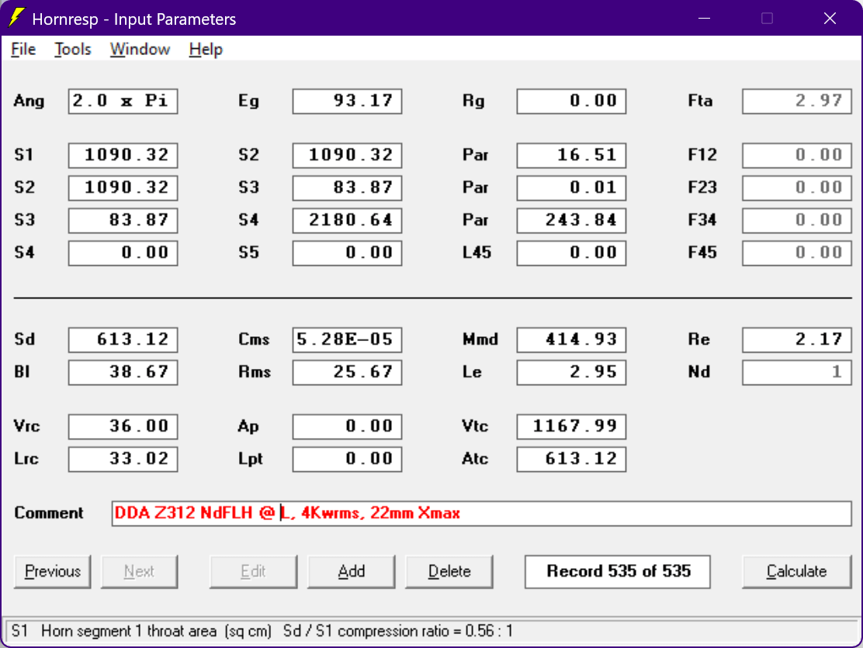
Task: Select the L45 field
Action: coord(571,253)
